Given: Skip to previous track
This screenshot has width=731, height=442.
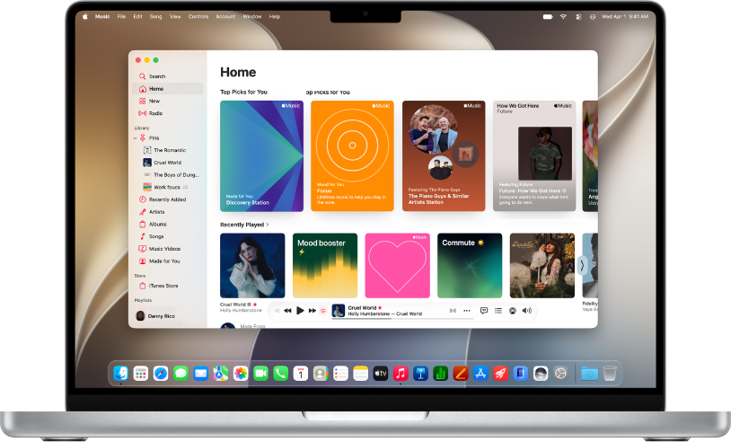Looking at the screenshot, I should [287, 311].
